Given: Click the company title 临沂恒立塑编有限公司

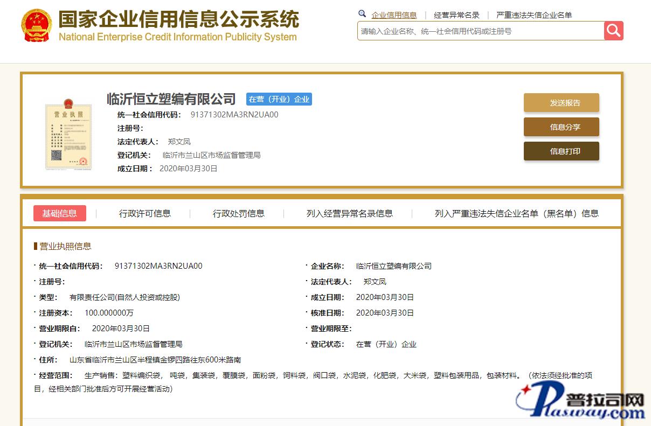Looking at the screenshot, I should click(x=171, y=99).
